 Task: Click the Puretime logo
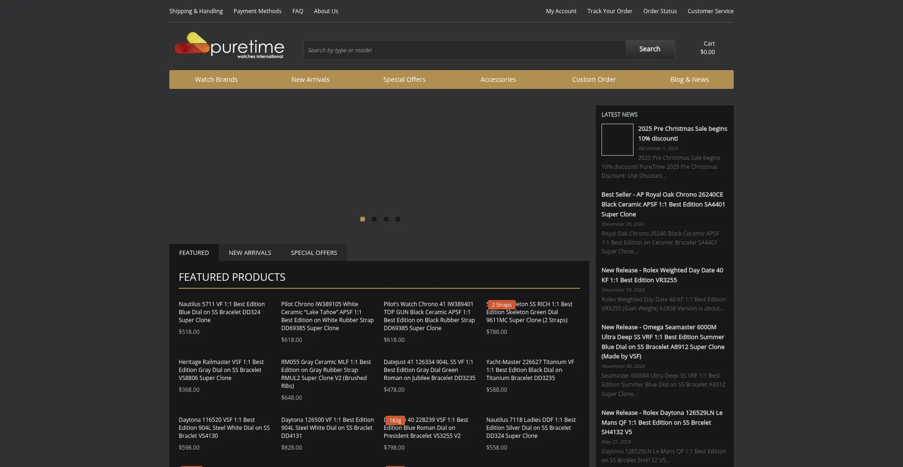pyautogui.click(x=229, y=46)
